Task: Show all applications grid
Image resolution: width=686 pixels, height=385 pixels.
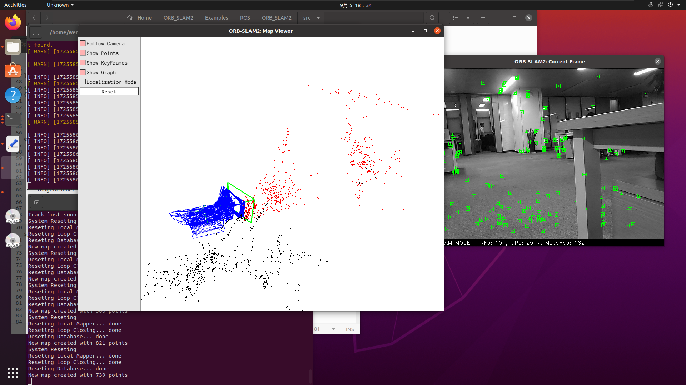Action: pyautogui.click(x=13, y=373)
